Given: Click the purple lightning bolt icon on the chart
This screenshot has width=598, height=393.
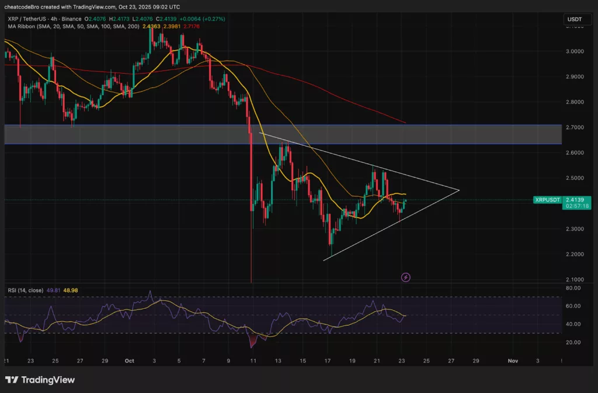Looking at the screenshot, I should pos(405,277).
